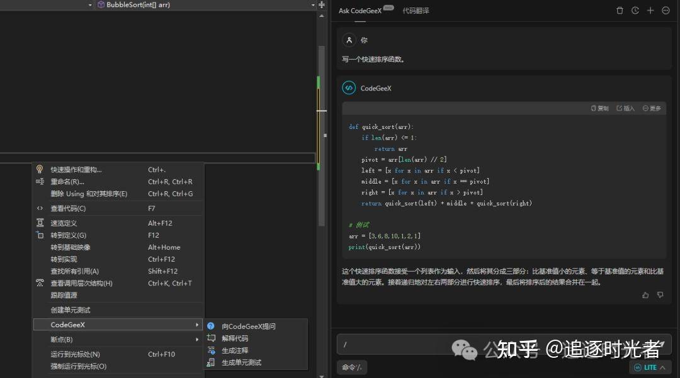Select 解释代码 in CodeGeeX submenu

255,338
